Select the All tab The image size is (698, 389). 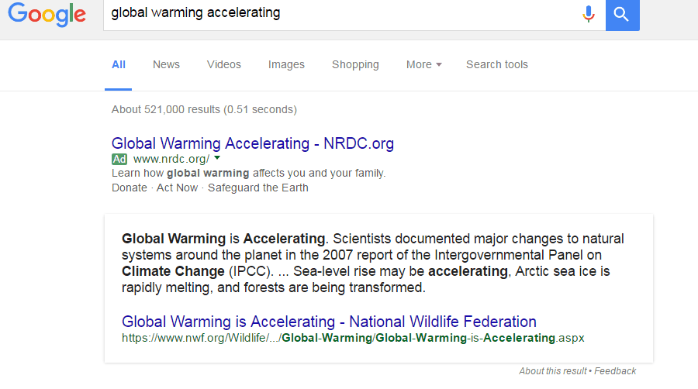point(118,64)
